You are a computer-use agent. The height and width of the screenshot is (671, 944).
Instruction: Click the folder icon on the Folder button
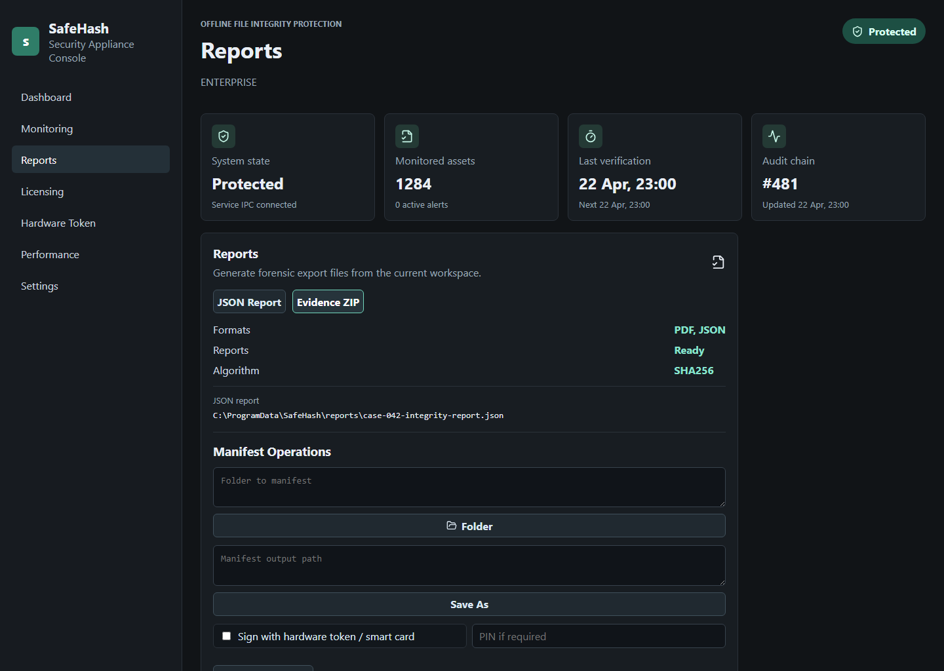tap(452, 526)
